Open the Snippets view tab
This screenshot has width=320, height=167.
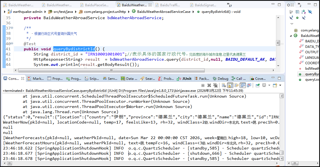pyautogui.click(x=92, y=78)
